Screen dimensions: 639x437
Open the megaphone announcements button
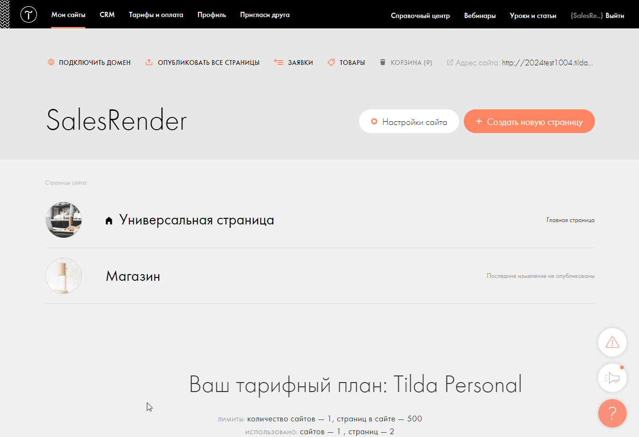[x=612, y=378]
